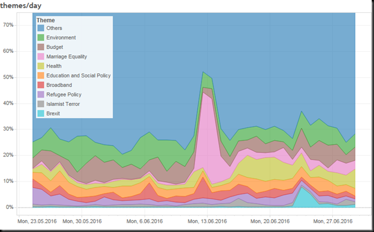This screenshot has height=232, width=374.
Task: Click the 'Mon, 20.06.2016' axis date
Action: point(270,222)
